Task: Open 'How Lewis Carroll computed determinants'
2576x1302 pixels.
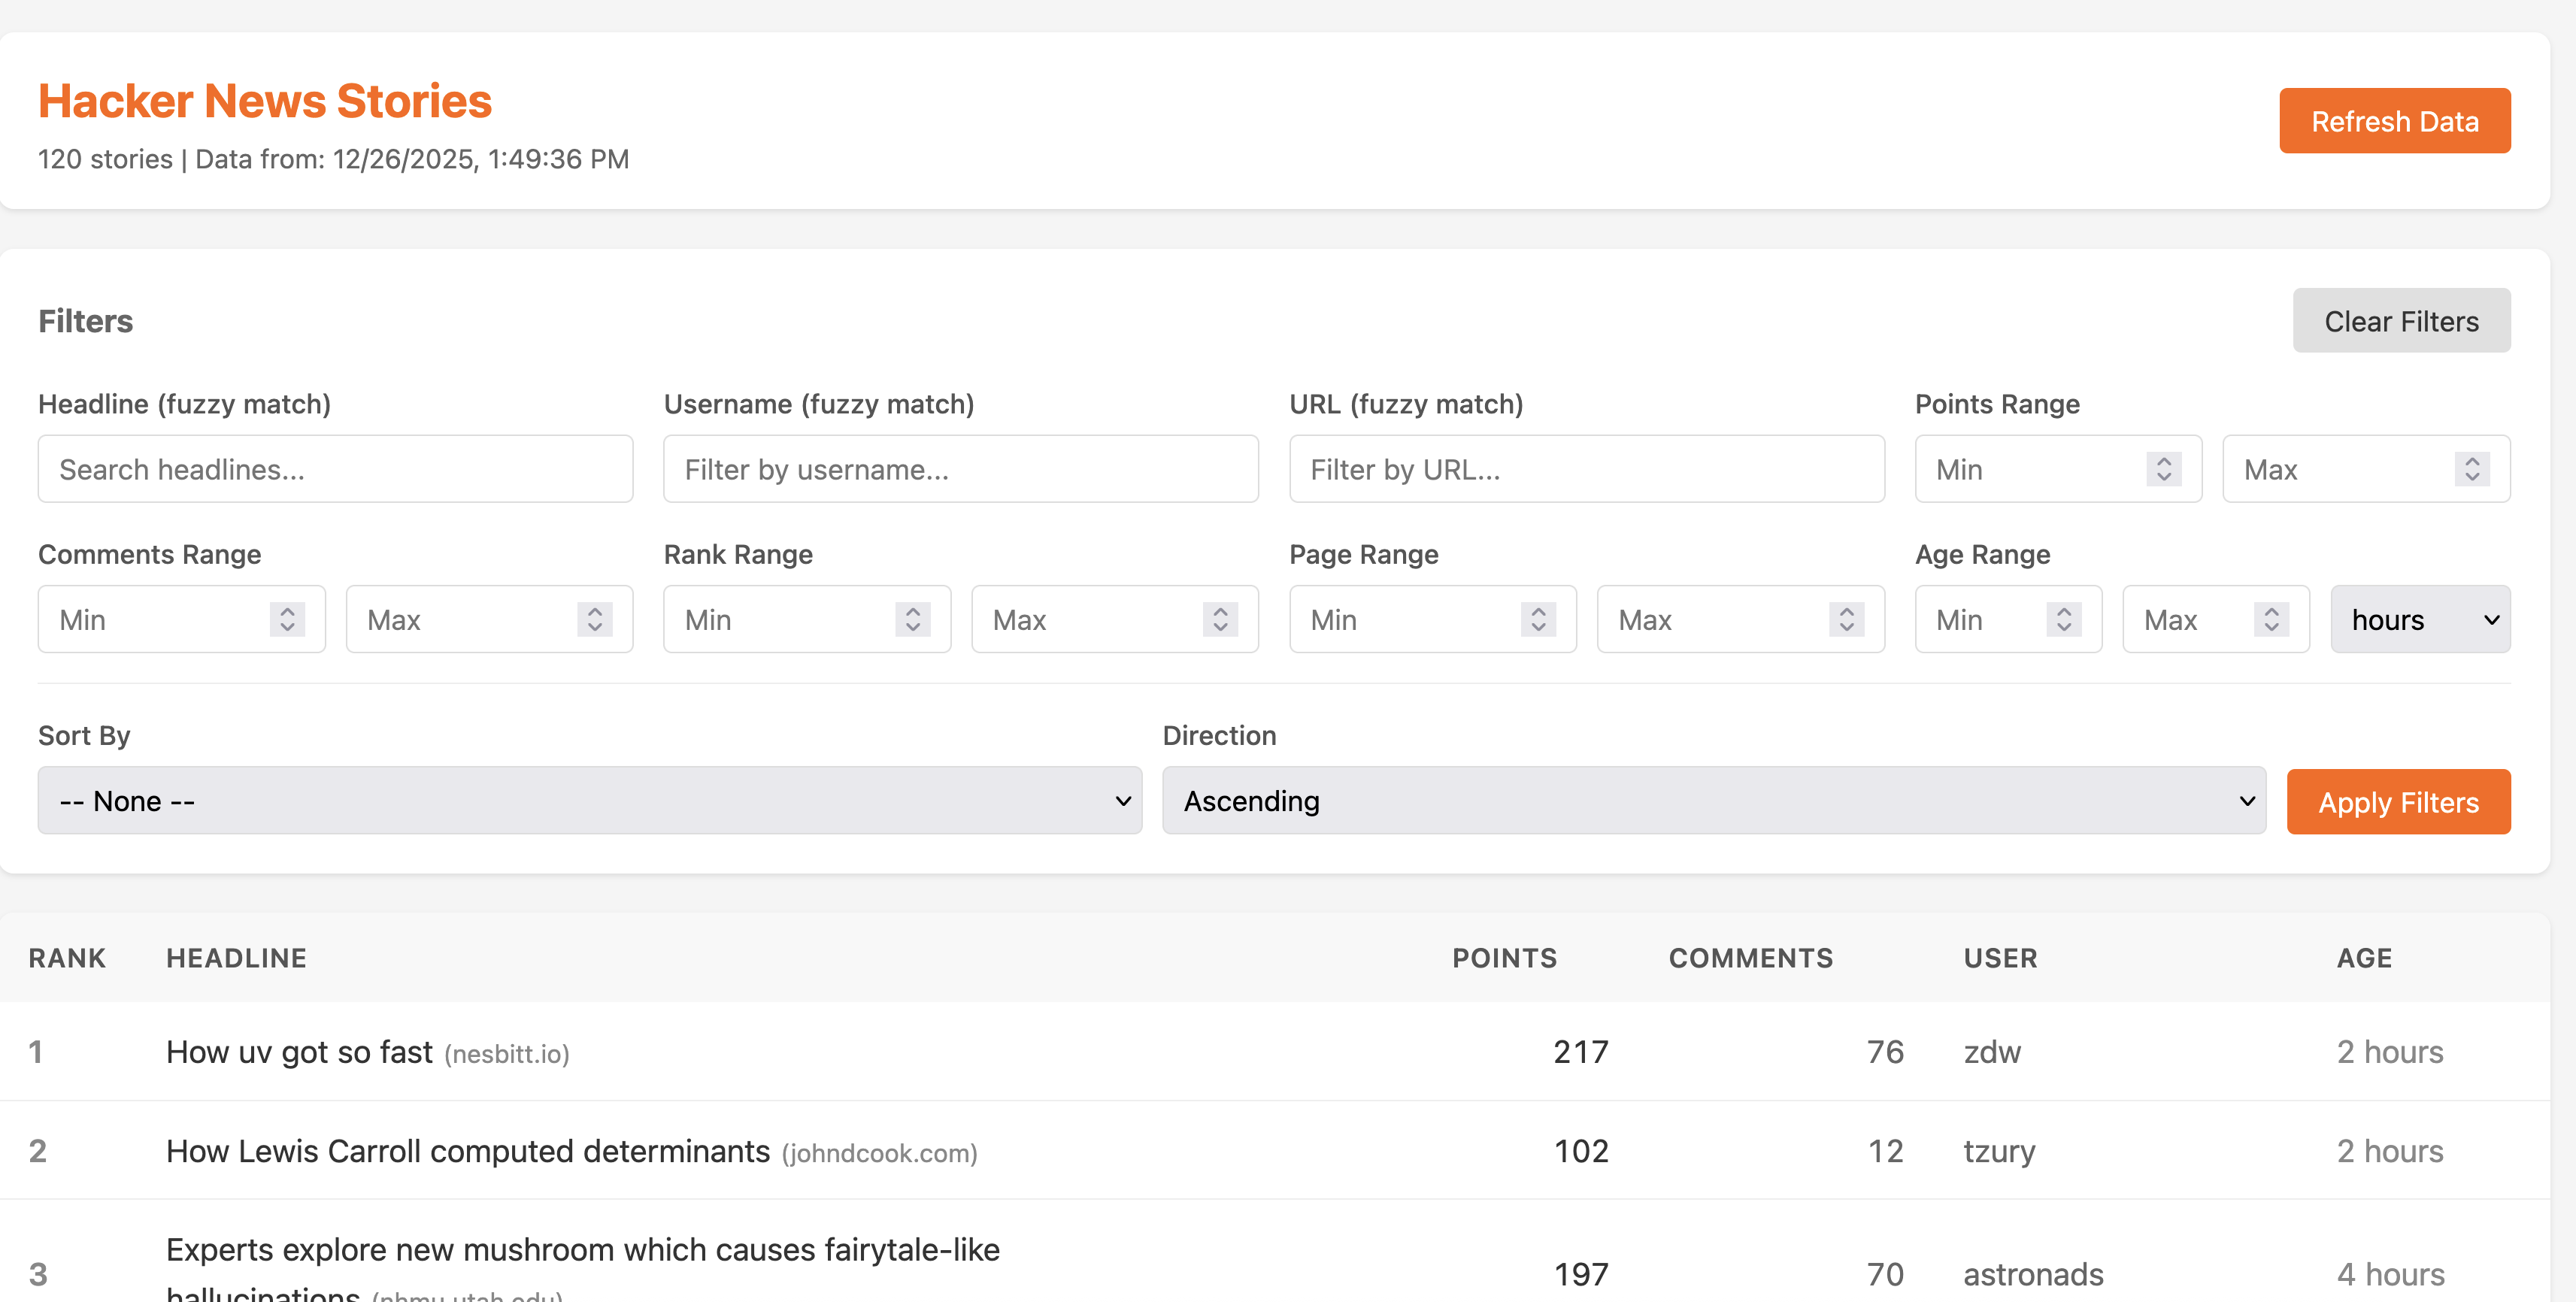Action: tap(466, 1151)
